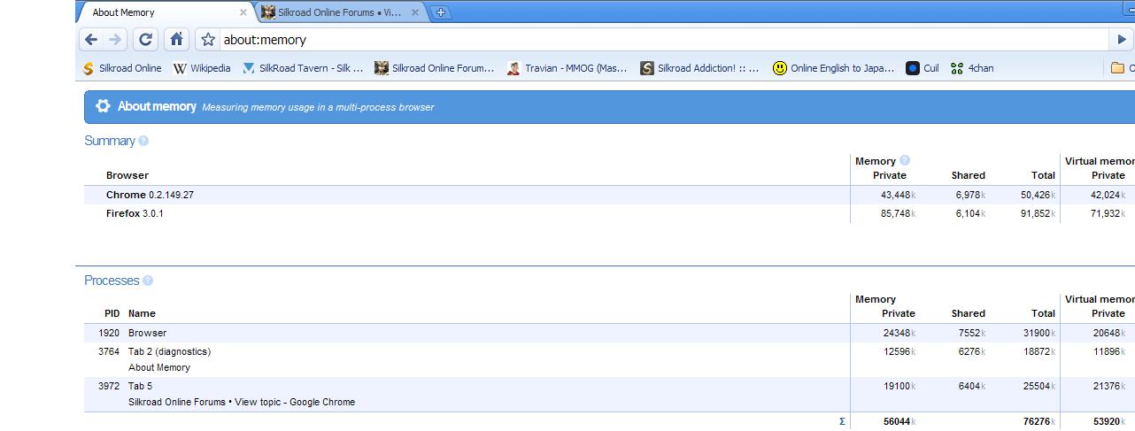Viewport: 1135px width, 431px height.
Task: Open a new tab with plus button
Action: click(440, 12)
